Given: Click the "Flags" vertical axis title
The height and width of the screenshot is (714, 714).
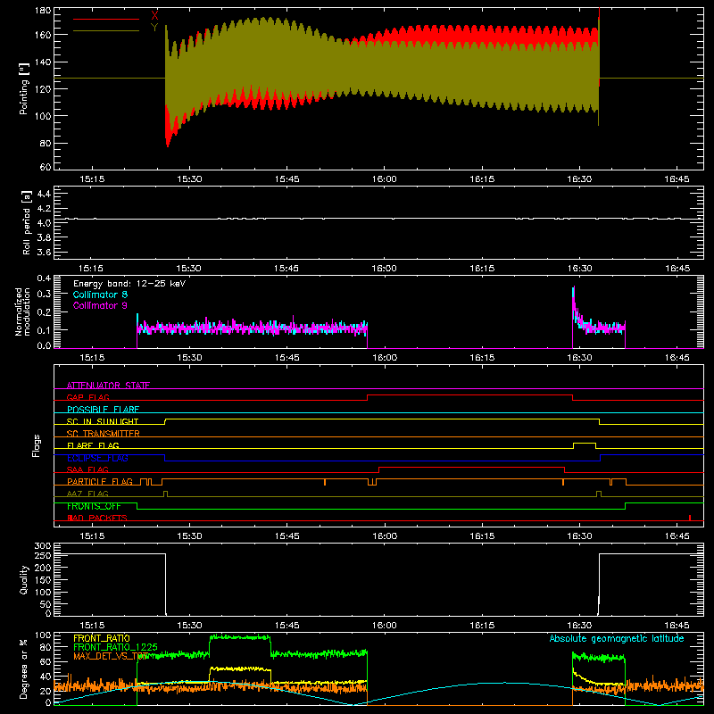Looking at the screenshot, I should click(36, 445).
